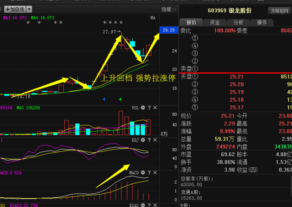Click stock title 603969 银龙股份
Screen dimensions: 292x207
click(229, 10)
